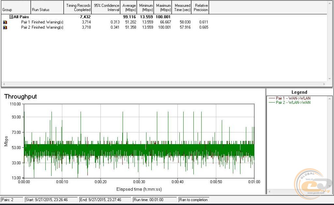Screen dimensions: 334x205
Task: Collapse the All Pairs group
Action: pyautogui.click(x=11, y=17)
